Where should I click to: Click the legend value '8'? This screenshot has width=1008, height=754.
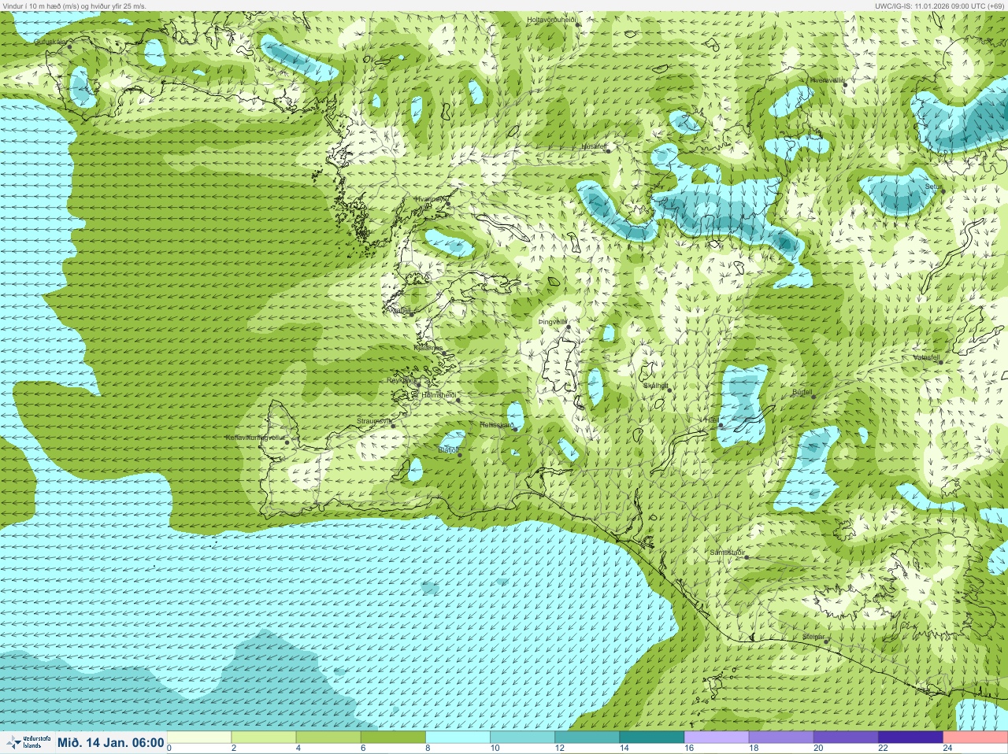click(x=428, y=748)
